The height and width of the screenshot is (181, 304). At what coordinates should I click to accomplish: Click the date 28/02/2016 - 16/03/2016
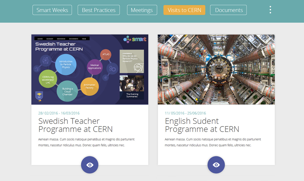coord(59,113)
